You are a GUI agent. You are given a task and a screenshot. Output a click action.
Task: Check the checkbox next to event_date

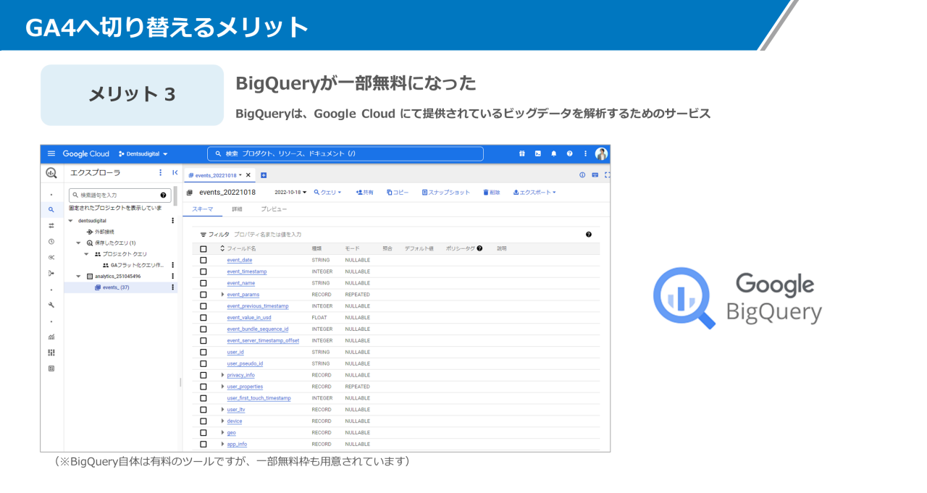204,260
